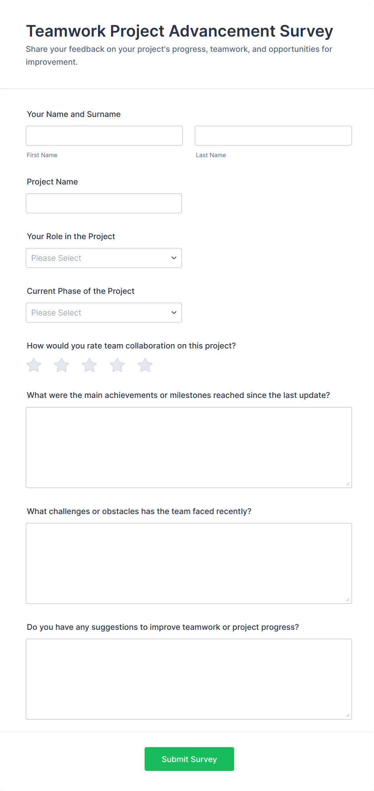Image resolution: width=374 pixels, height=791 pixels.
Task: Give a four-star collaboration rating
Action: click(117, 365)
